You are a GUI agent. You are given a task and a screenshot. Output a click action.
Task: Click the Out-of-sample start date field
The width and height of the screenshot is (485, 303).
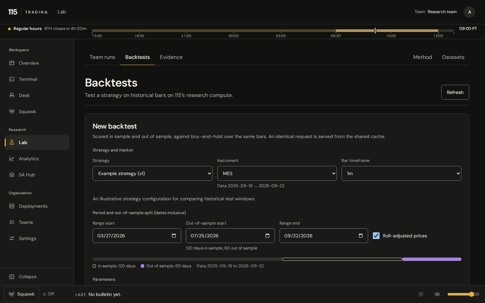(230, 236)
